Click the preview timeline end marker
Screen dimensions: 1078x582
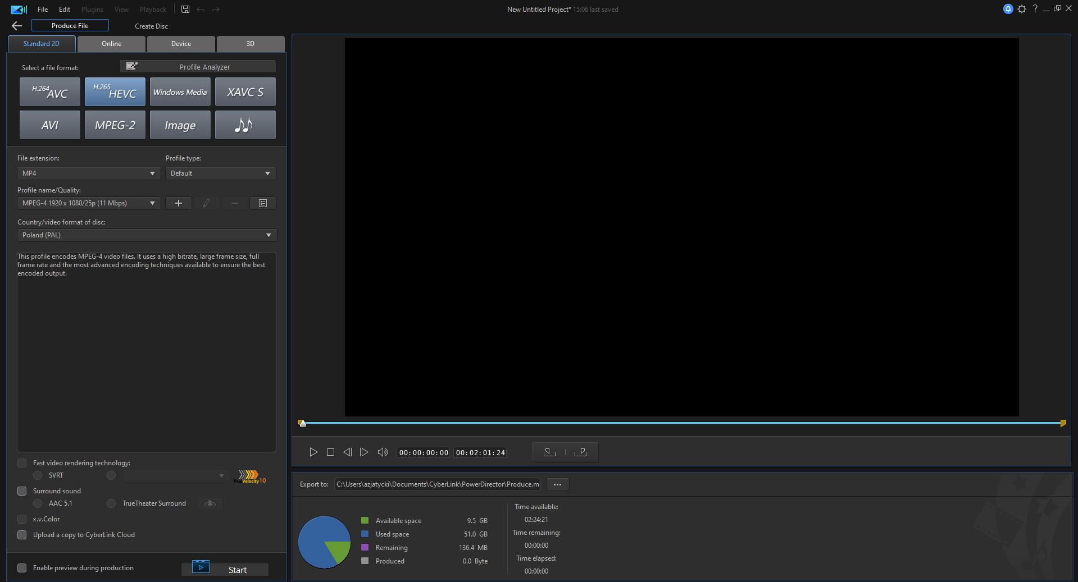click(1063, 423)
